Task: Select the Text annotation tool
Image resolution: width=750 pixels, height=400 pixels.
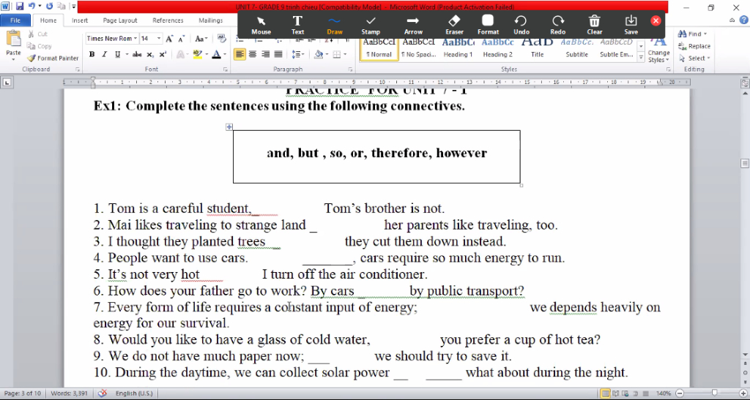Action: click(297, 25)
